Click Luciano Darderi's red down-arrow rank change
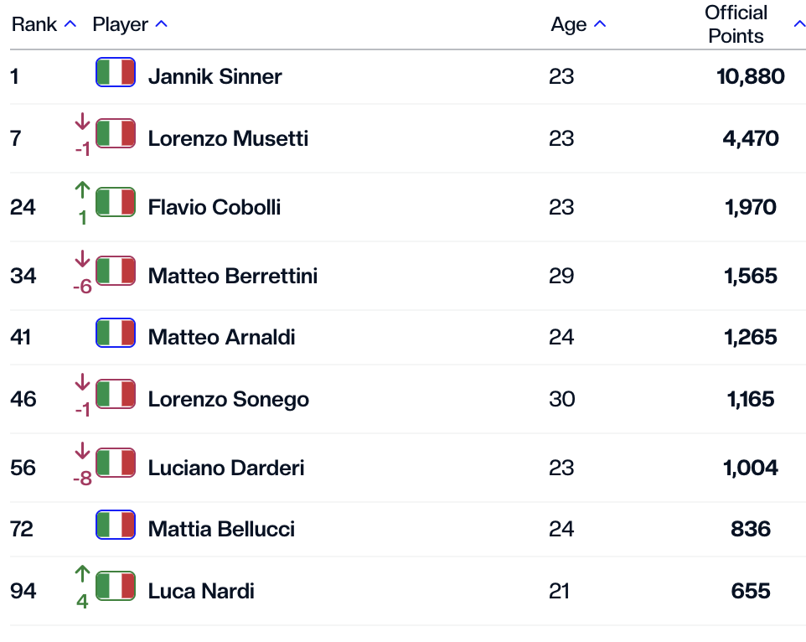The image size is (806, 642). point(82,464)
